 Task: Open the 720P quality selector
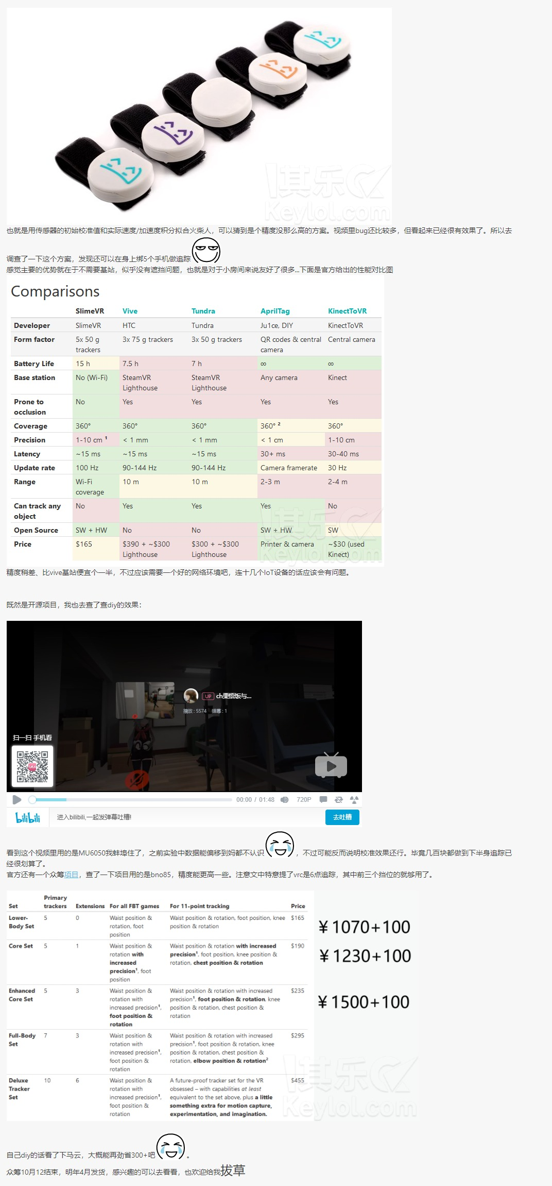tap(304, 800)
